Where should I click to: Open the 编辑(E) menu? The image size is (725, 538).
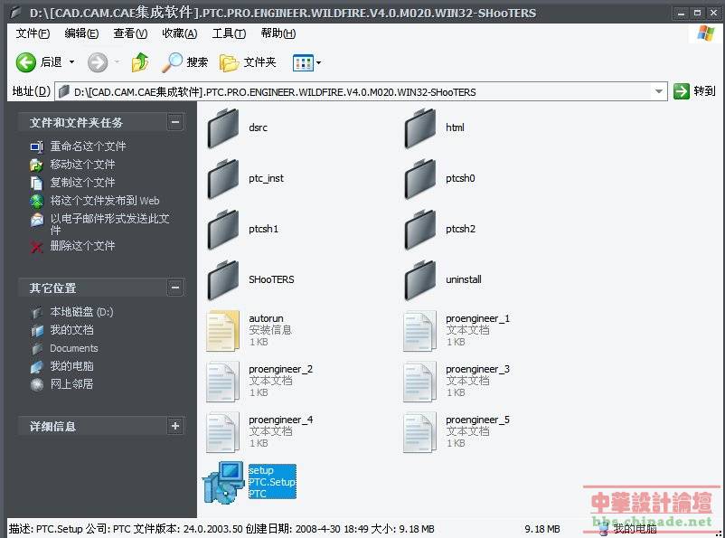click(x=81, y=33)
